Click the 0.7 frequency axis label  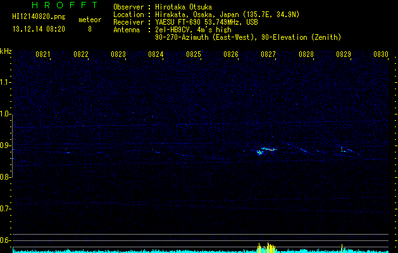(x=5, y=209)
